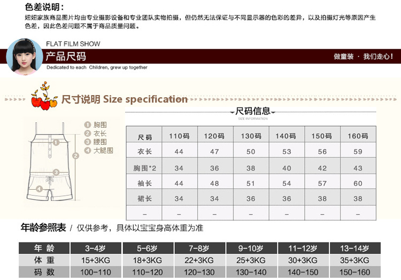
Task: Select the 140码 column header
Action: coord(287,134)
